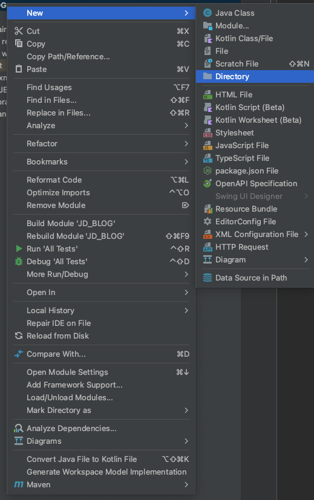
Task: Select the Kotlin Class/File icon
Action: (208, 39)
